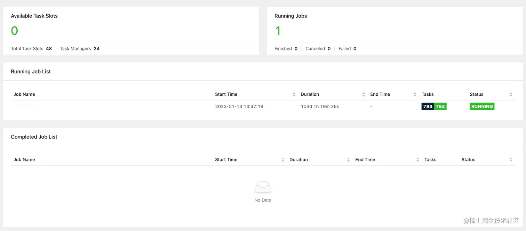This screenshot has width=526, height=231.
Task: Click the Status sorter in Completed Job List
Action: click(511, 159)
